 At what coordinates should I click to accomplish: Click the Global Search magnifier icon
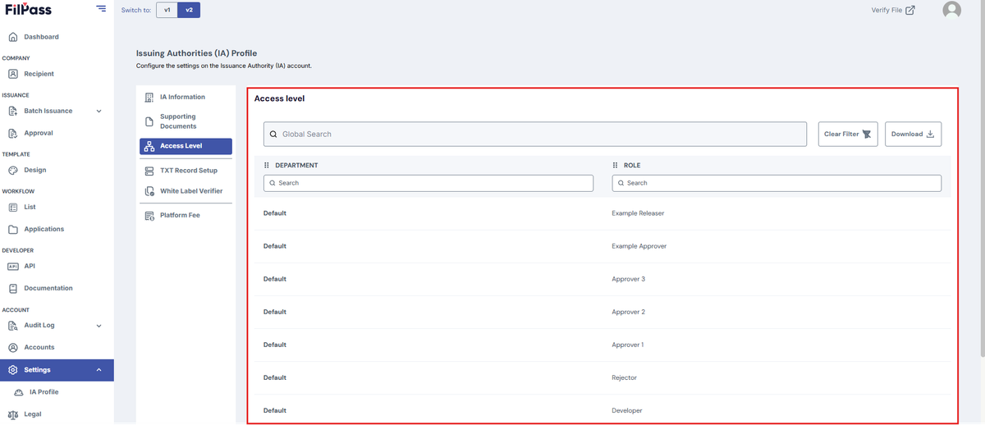coord(273,134)
